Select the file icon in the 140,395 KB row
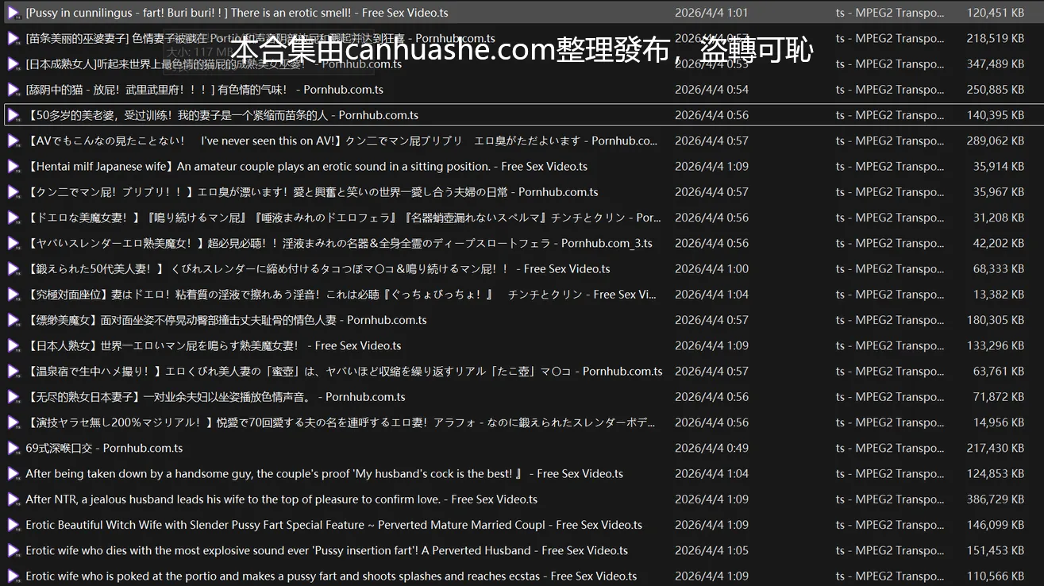 (x=13, y=115)
